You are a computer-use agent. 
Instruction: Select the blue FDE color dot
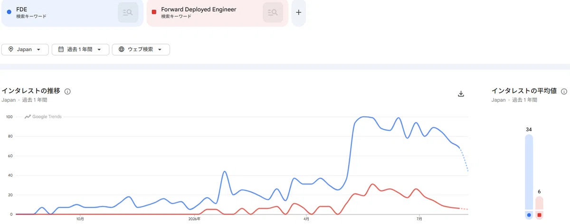pos(9,12)
